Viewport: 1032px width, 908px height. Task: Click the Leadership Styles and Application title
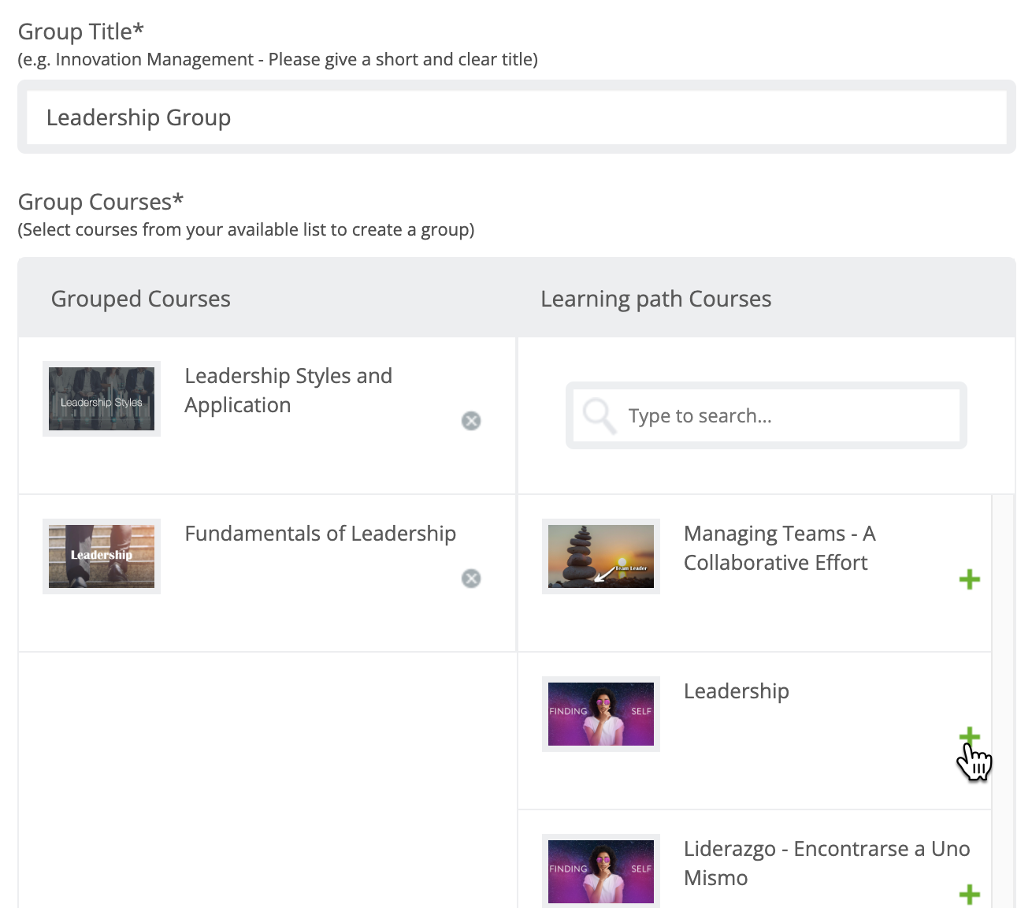[x=288, y=390]
